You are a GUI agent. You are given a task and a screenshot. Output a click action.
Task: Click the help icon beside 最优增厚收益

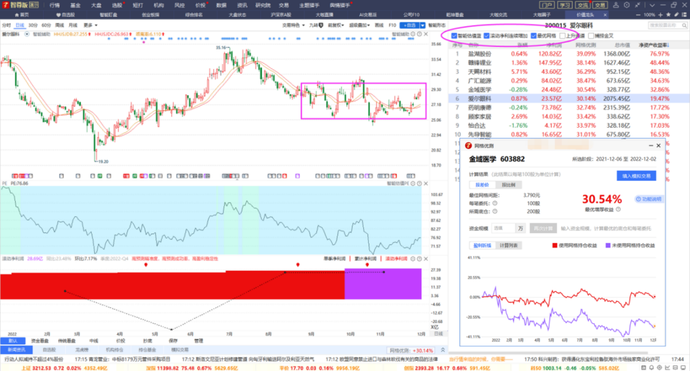(618, 210)
